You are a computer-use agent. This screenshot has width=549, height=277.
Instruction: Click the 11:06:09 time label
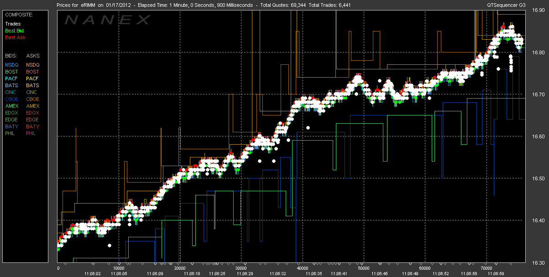pyautogui.click(x=155, y=274)
